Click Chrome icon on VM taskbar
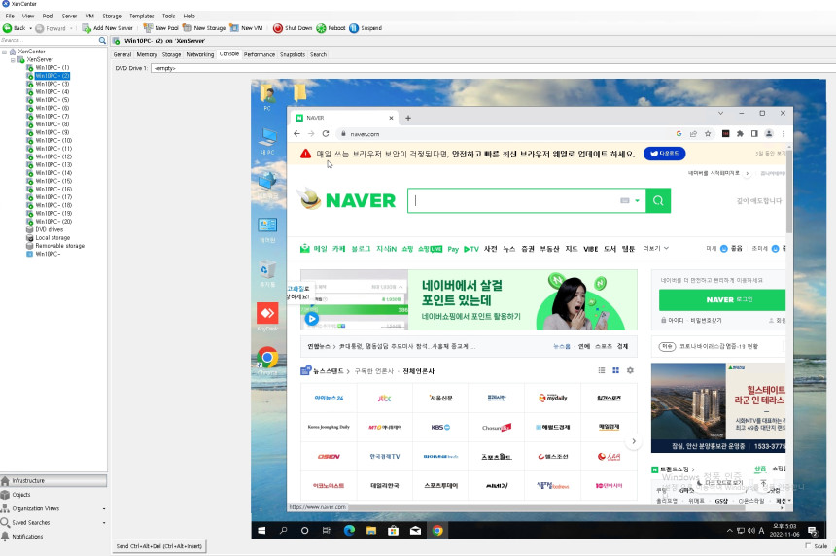 click(437, 531)
